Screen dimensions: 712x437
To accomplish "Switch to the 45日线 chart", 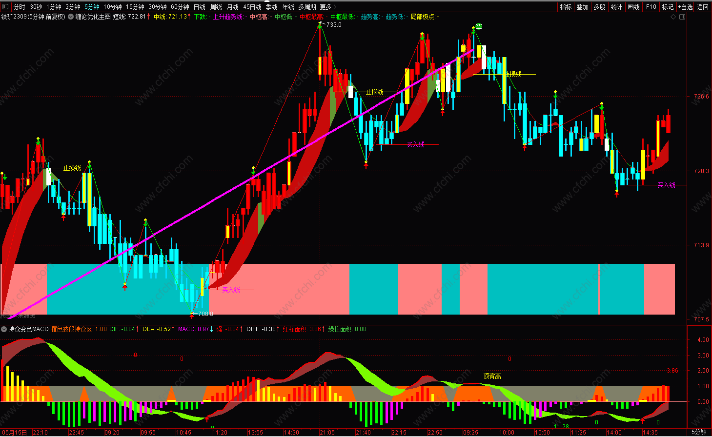I will 252,7.
